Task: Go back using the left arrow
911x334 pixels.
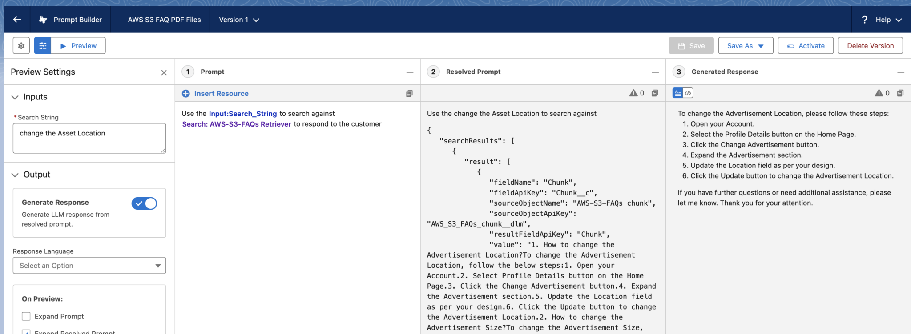Action: (17, 20)
